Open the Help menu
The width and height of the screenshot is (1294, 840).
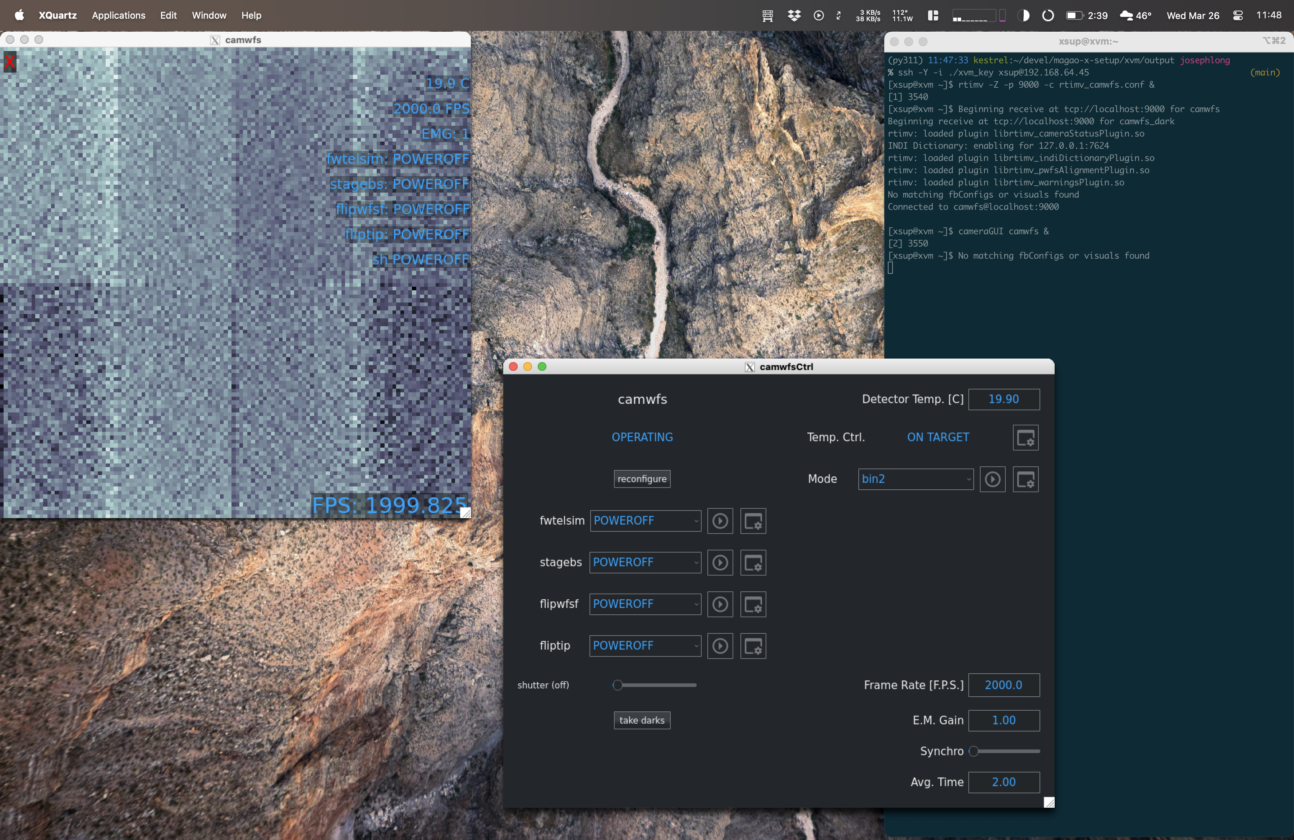click(251, 15)
